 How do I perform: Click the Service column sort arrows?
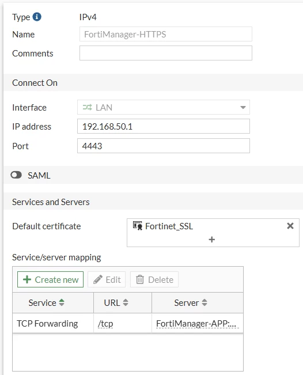pyautogui.click(x=62, y=302)
